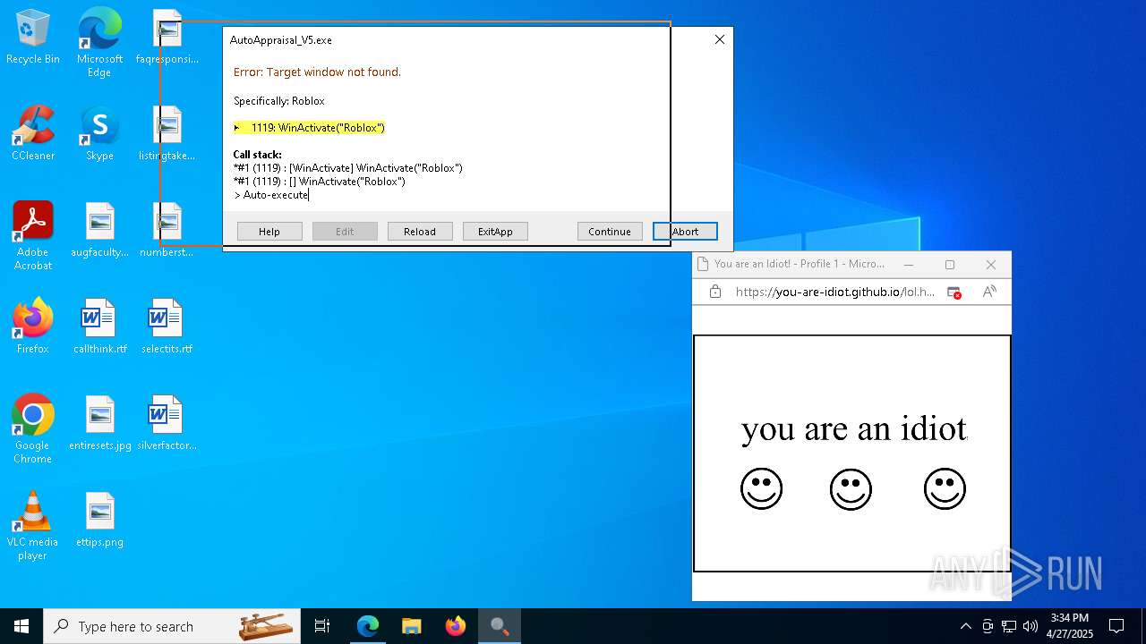Click Reload in the error dialog
This screenshot has height=644, width=1146.
pyautogui.click(x=420, y=232)
